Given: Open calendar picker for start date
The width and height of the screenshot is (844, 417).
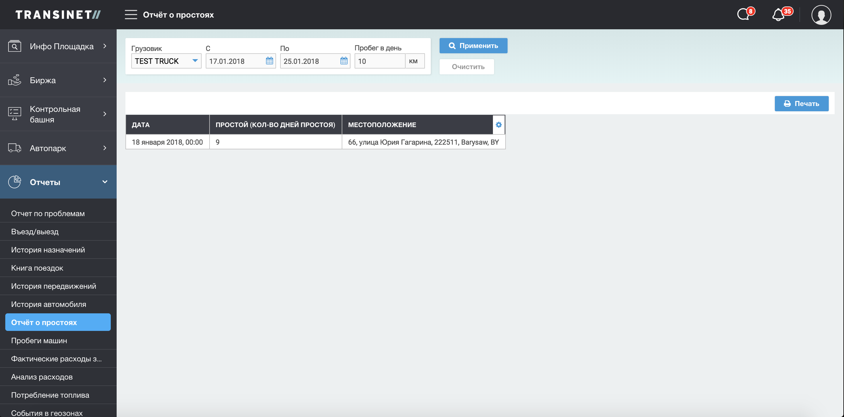Looking at the screenshot, I should point(269,61).
